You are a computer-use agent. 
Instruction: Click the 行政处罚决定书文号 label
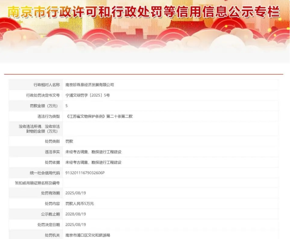[x=43, y=95]
